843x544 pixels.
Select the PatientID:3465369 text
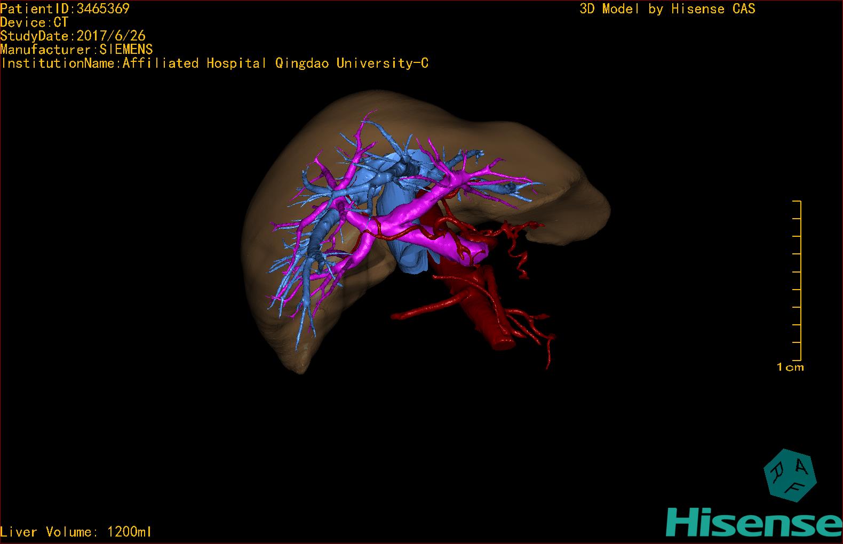click(x=65, y=9)
